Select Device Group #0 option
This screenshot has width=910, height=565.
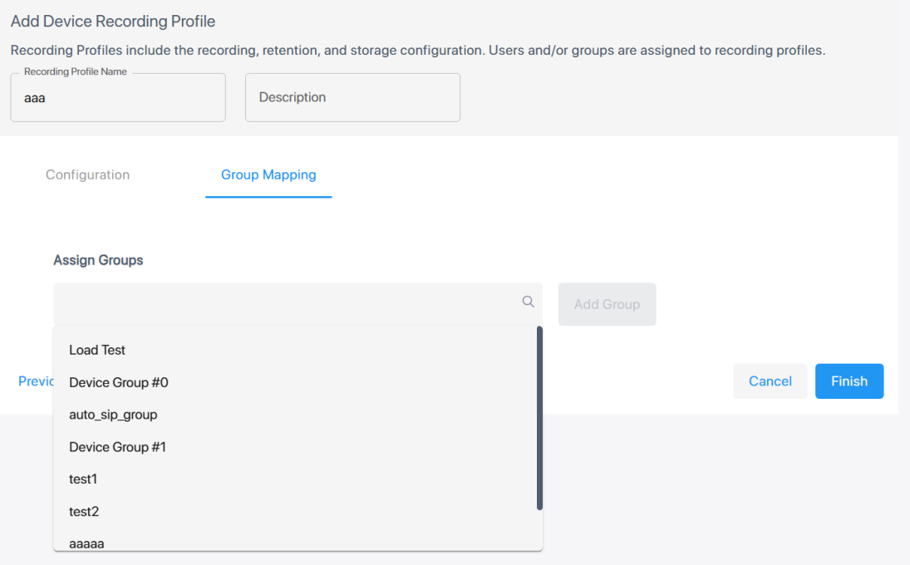point(119,382)
